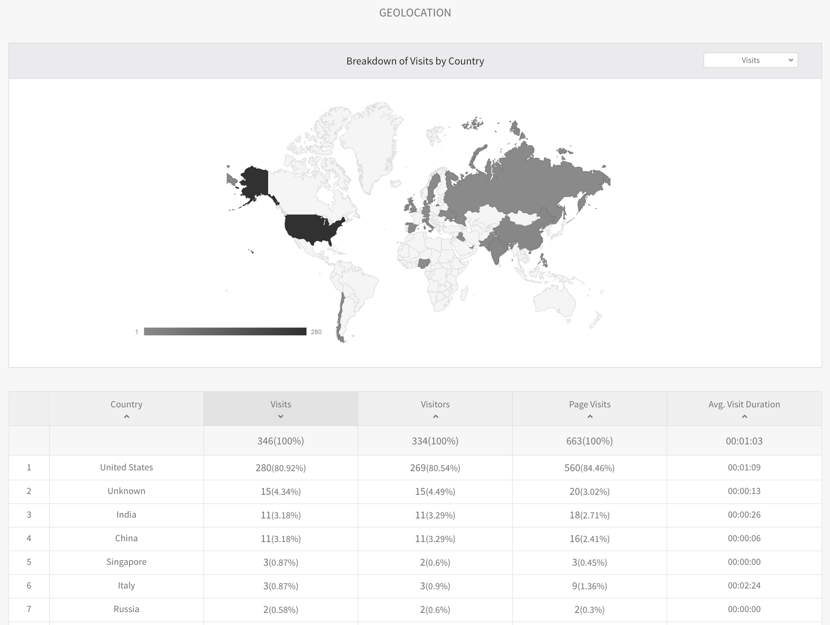Screen dimensions: 830x625
Task: Select the United States table row
Action: pyautogui.click(x=126, y=467)
